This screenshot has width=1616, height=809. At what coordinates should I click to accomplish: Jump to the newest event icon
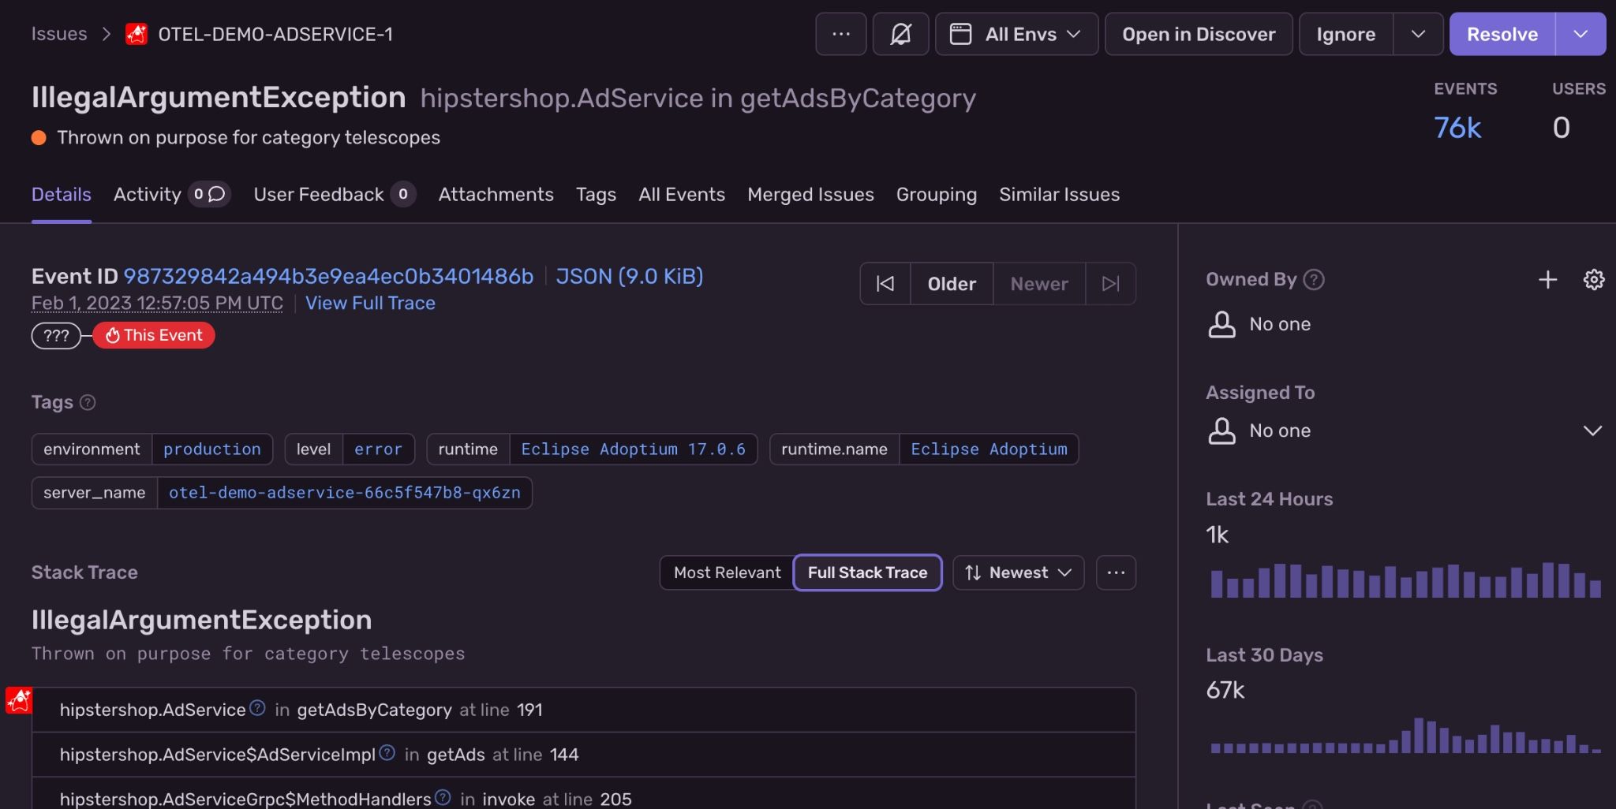click(1110, 283)
